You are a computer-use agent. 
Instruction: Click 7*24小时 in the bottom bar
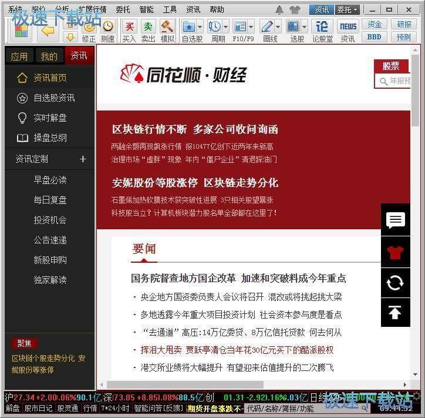point(116,408)
